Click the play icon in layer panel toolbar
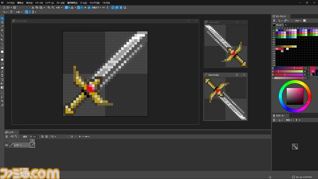Image resolution: width=318 pixels, height=179 pixels. [x=80, y=137]
